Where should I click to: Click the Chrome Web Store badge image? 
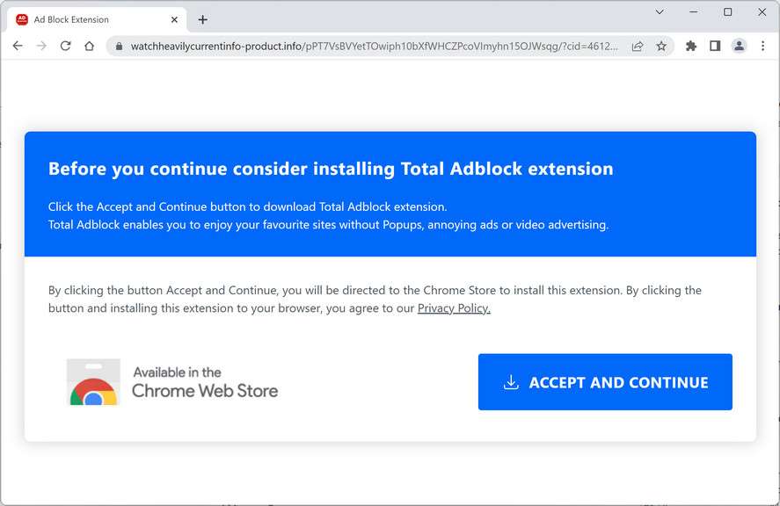pos(172,381)
